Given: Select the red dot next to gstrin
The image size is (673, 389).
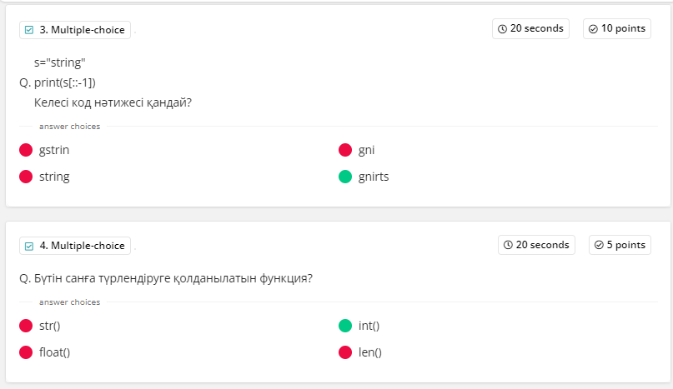Looking at the screenshot, I should point(26,151).
